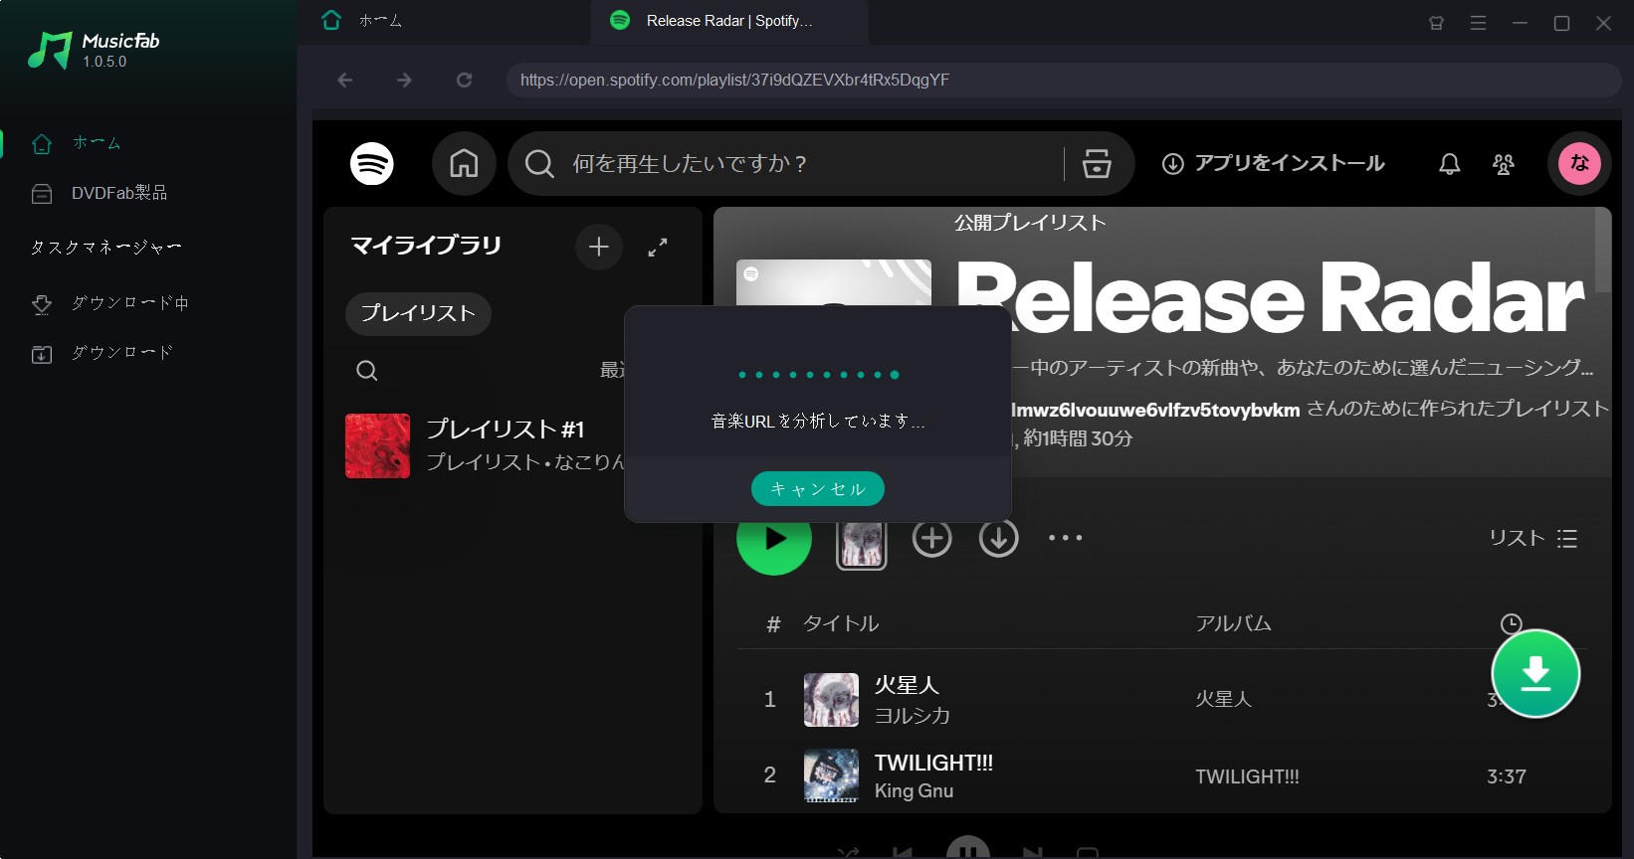Reload the page with refresh icon

click(x=464, y=81)
